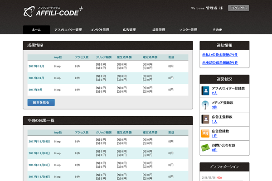272x181 pixels.
Task: Select the 2017年11月07日 weekly row
Action: pos(39,142)
